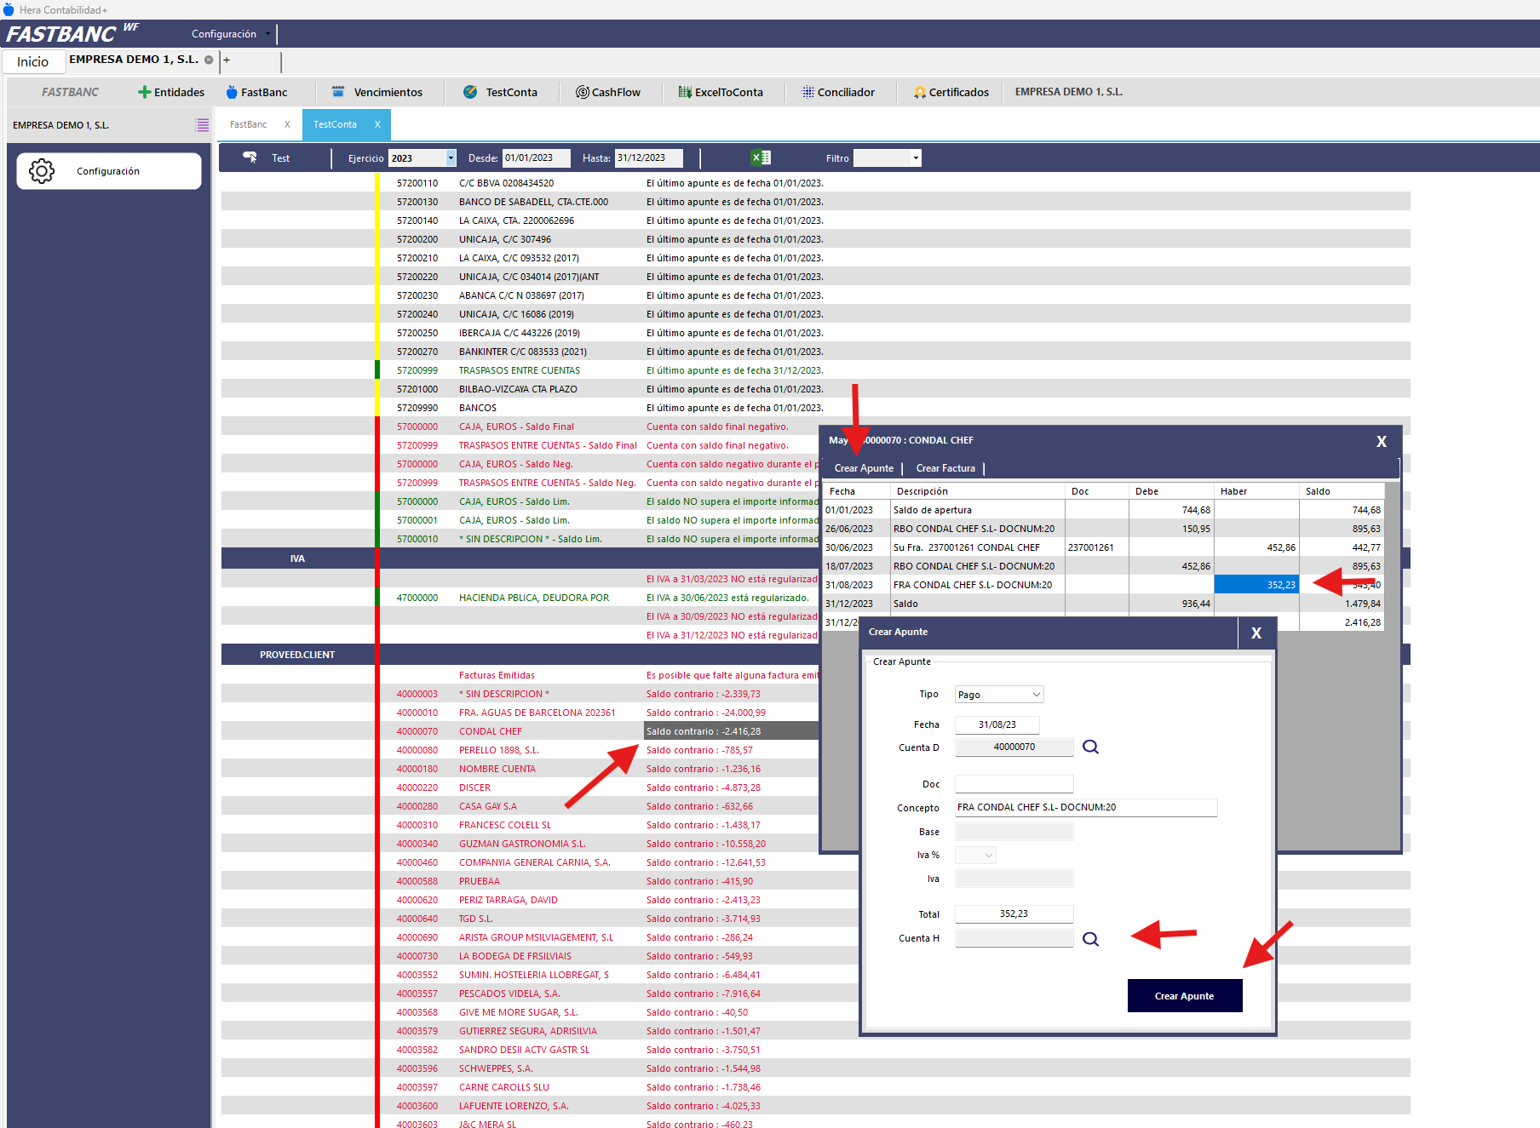This screenshot has height=1128, width=1540.
Task: Open the FastBanc module in toolbar
Action: click(256, 92)
